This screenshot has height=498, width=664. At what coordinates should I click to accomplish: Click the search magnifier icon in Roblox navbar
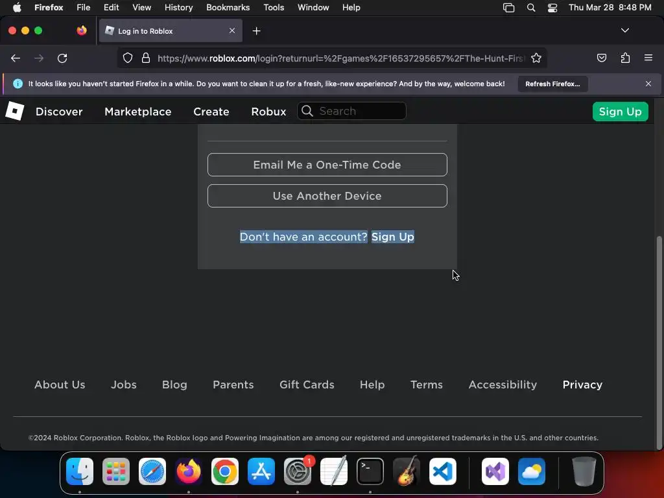(307, 111)
